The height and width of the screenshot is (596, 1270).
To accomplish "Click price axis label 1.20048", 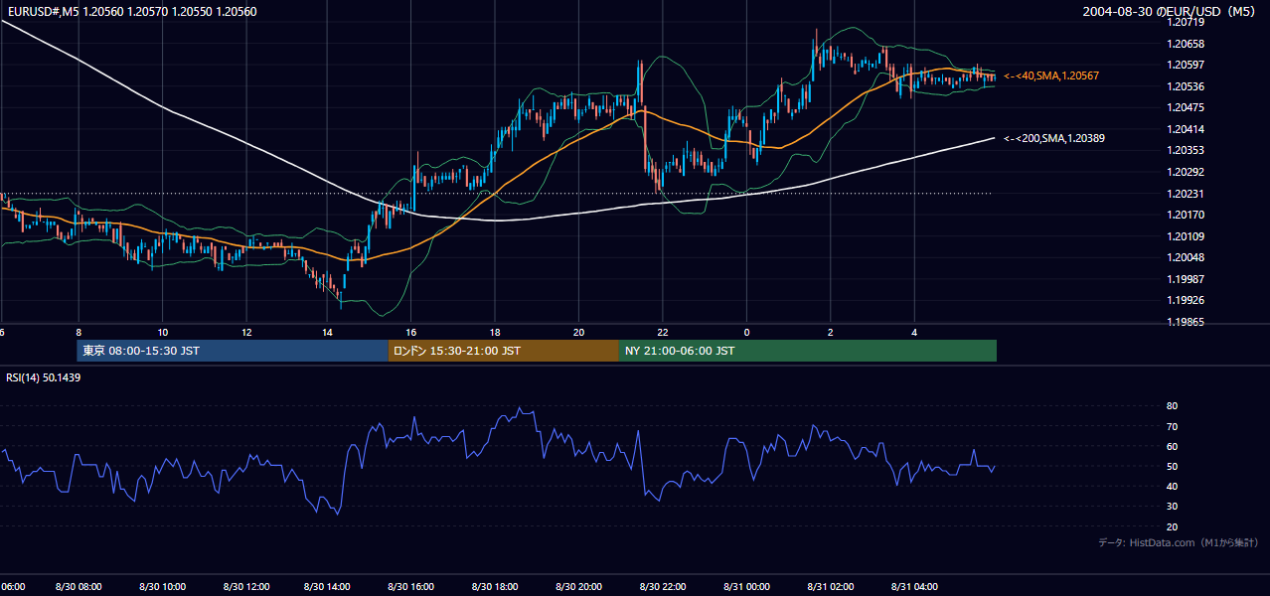I will coord(1186,257).
